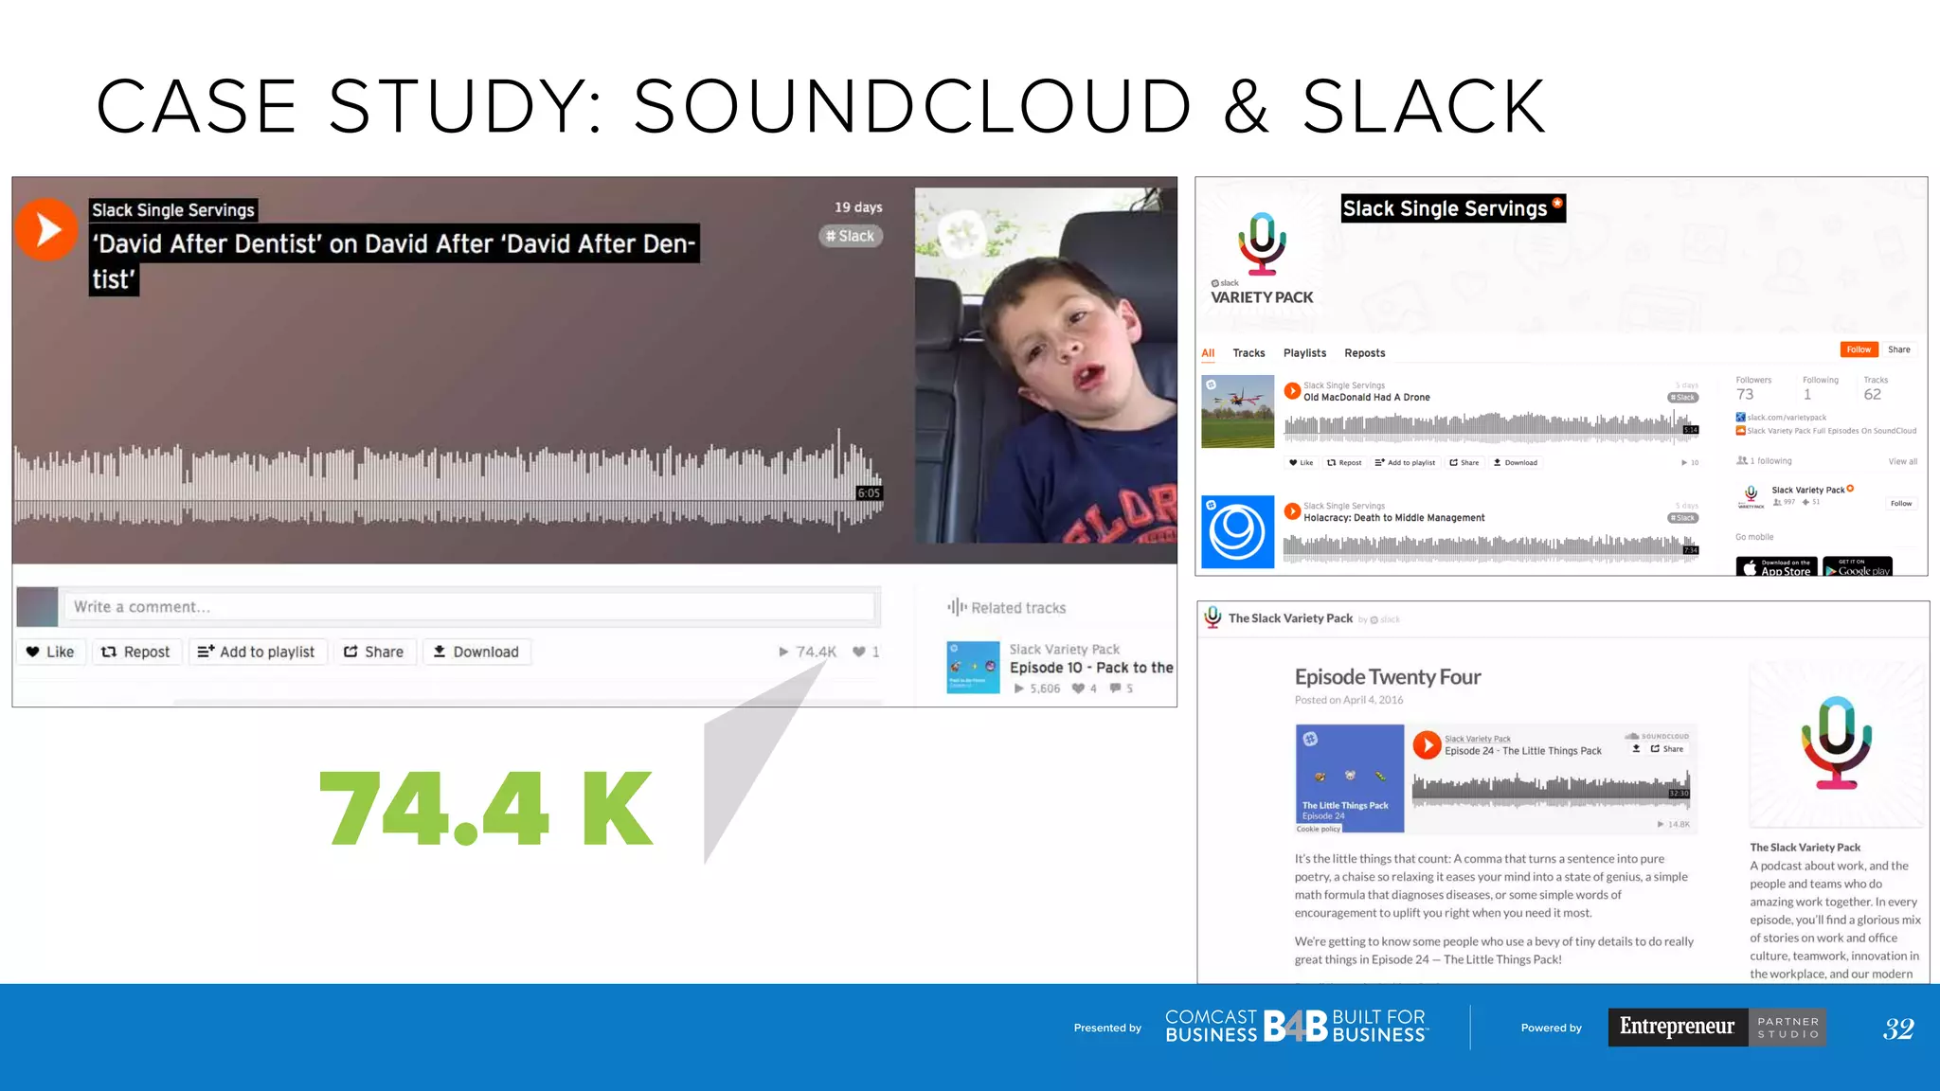Click the Google Play badge
The height and width of the screenshot is (1091, 1940).
pos(1858,566)
